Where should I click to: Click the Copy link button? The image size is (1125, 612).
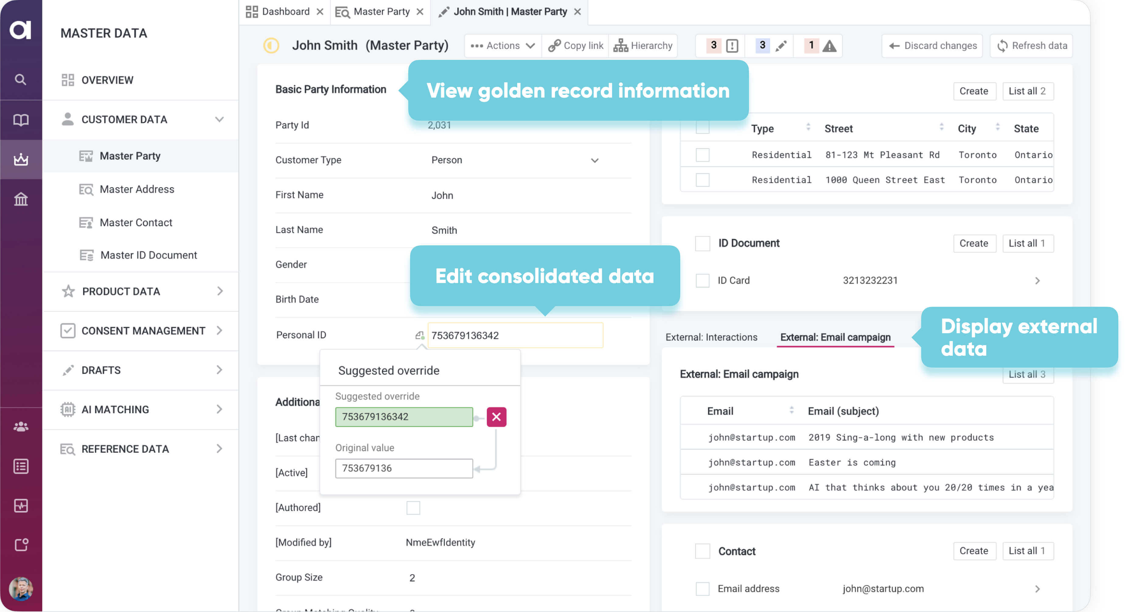tap(576, 46)
